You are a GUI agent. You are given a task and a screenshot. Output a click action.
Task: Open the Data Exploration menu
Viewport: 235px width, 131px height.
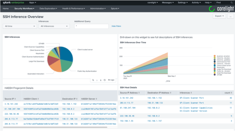48,9
